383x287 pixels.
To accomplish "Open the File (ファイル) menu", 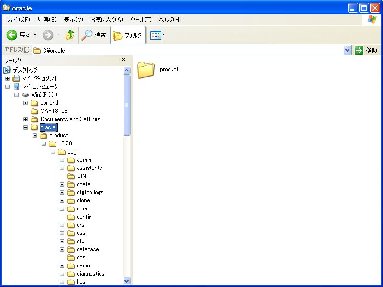I will tap(18, 20).
